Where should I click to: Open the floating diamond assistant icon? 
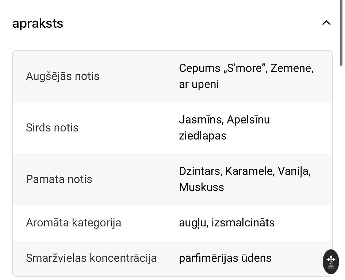(x=331, y=261)
